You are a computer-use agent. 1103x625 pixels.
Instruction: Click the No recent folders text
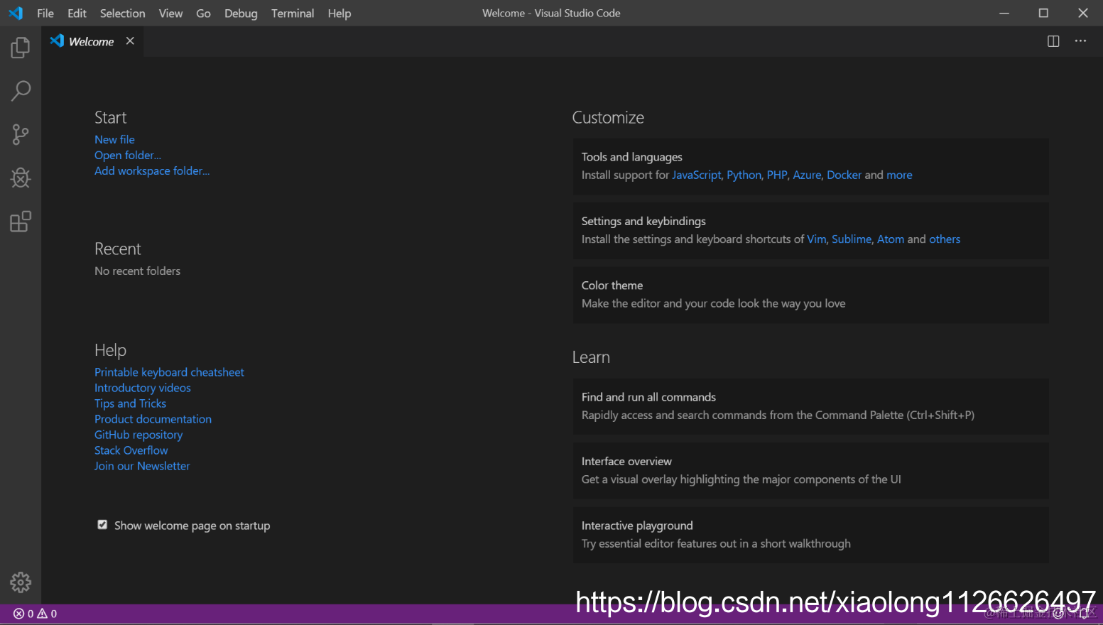(137, 271)
